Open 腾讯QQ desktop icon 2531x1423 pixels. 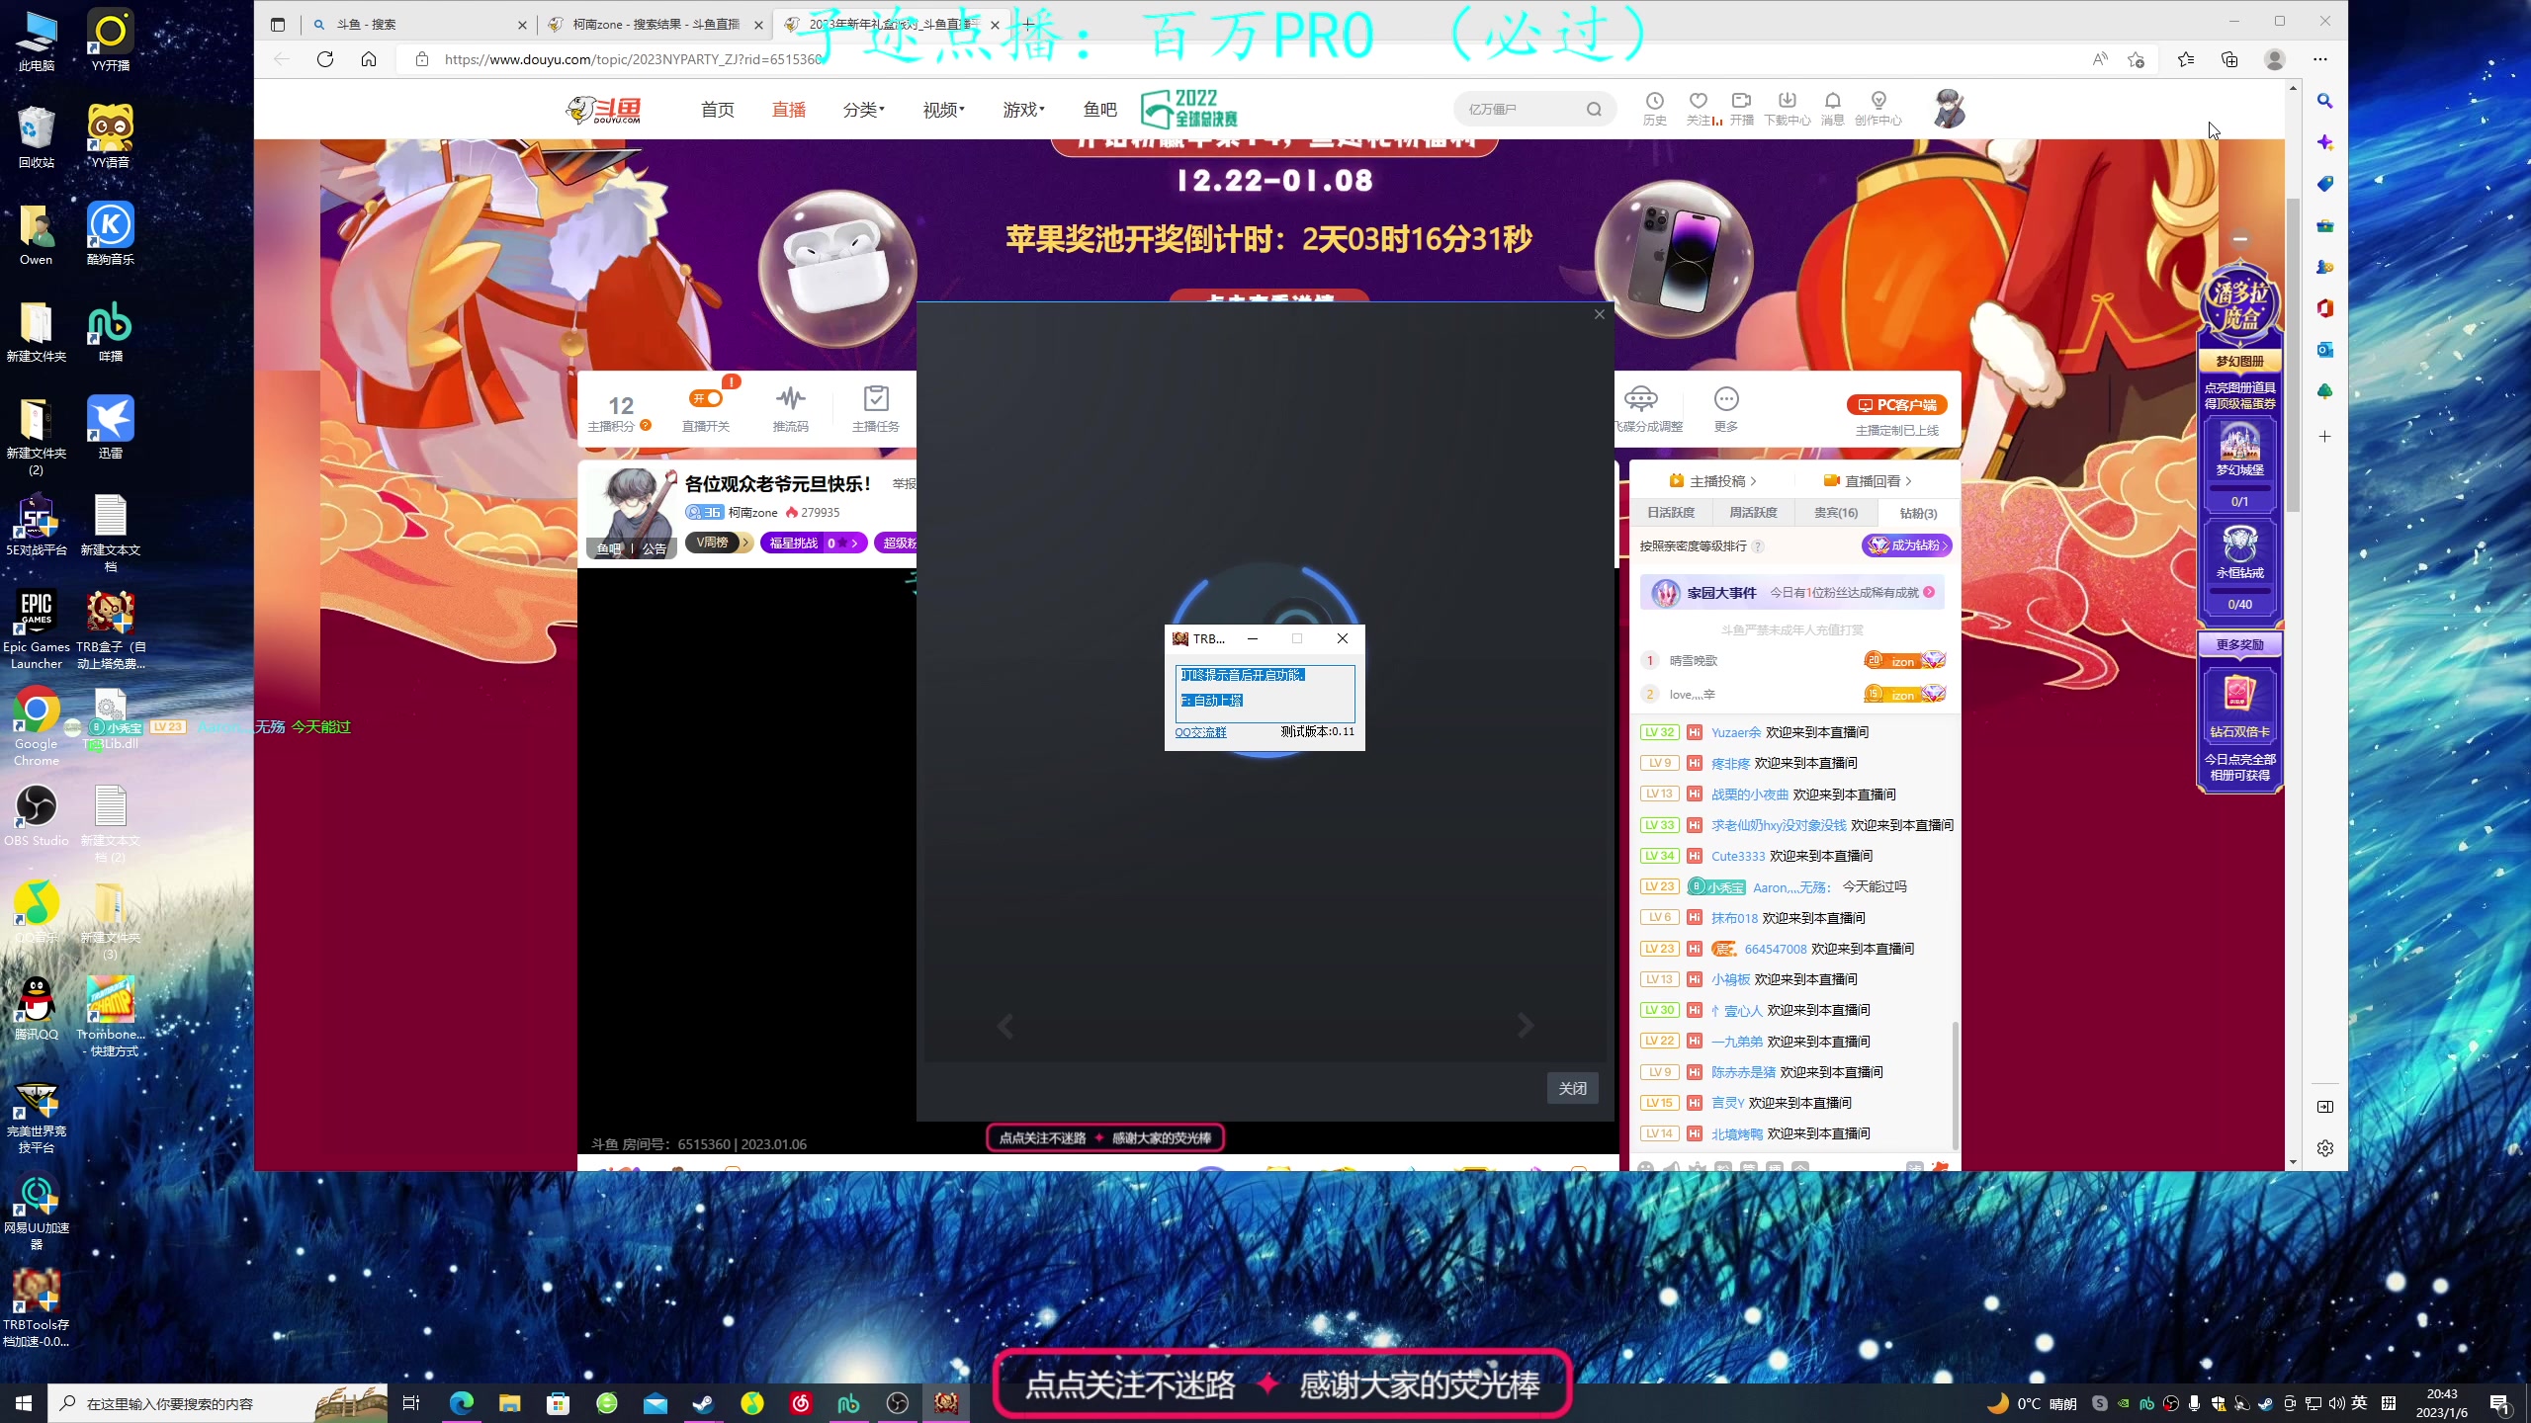coord(37,1009)
